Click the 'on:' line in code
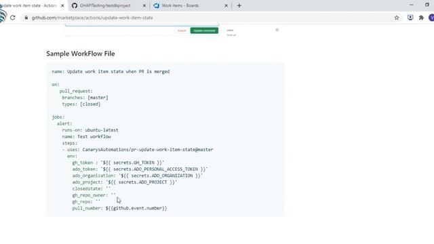Screen dimensions: 434x244 tap(56, 85)
